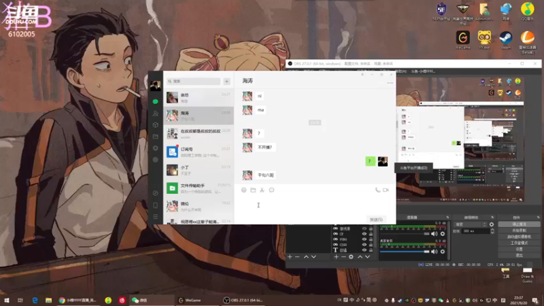Image resolution: width=544 pixels, height=306 pixels.
Task: Select the 海涛 conversation in chat list
Action: 199,116
